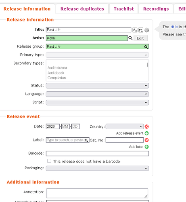
Task: Open guess case options gear icon
Action: [146, 30]
